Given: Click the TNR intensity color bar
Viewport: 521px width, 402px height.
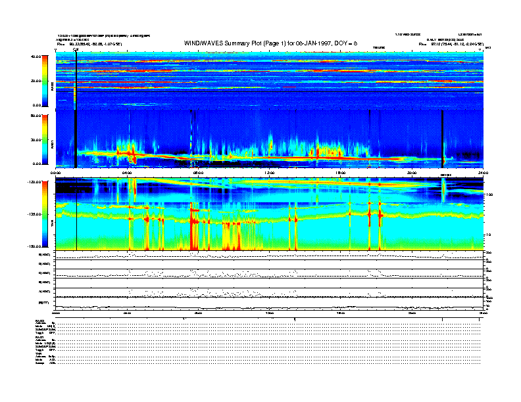Looking at the screenshot, I should tap(45, 214).
